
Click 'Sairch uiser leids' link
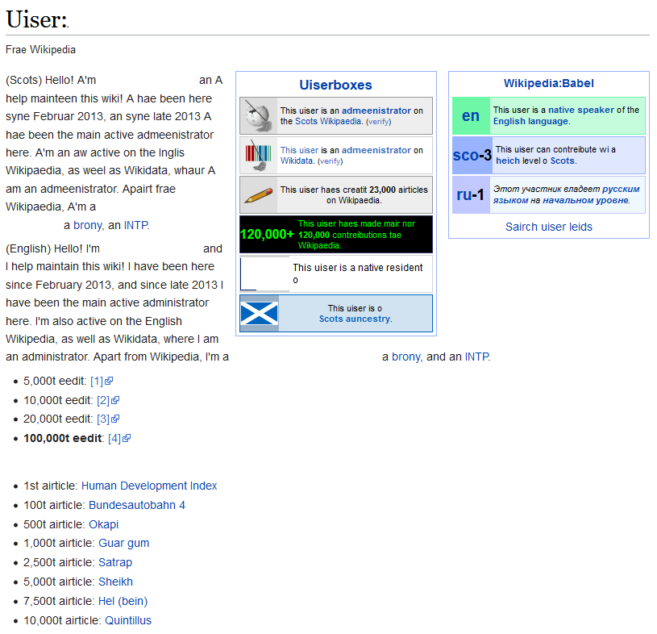point(548,227)
